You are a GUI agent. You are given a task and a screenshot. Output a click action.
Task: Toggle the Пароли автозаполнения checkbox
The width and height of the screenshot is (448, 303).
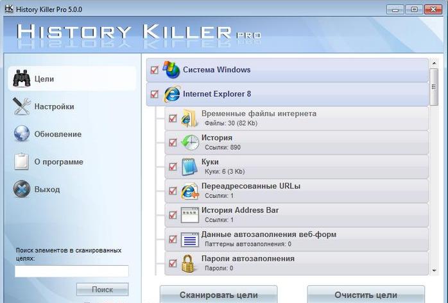[x=173, y=263]
